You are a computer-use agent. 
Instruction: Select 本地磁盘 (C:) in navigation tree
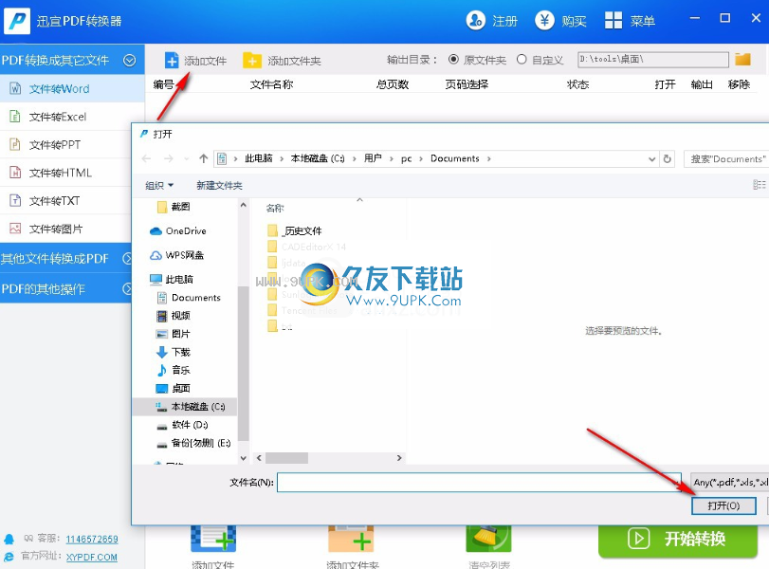(x=186, y=406)
